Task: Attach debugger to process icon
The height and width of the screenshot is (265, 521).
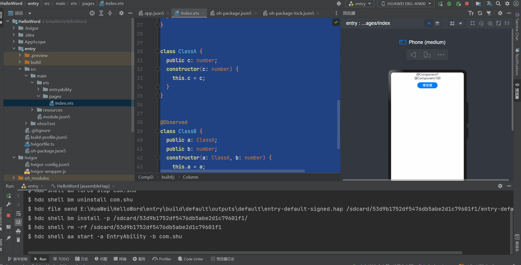Action: pos(458,4)
